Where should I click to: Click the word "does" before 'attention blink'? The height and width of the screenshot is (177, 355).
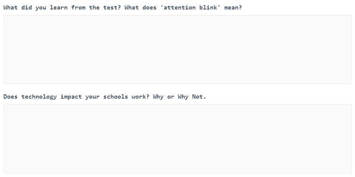pyautogui.click(x=149, y=8)
